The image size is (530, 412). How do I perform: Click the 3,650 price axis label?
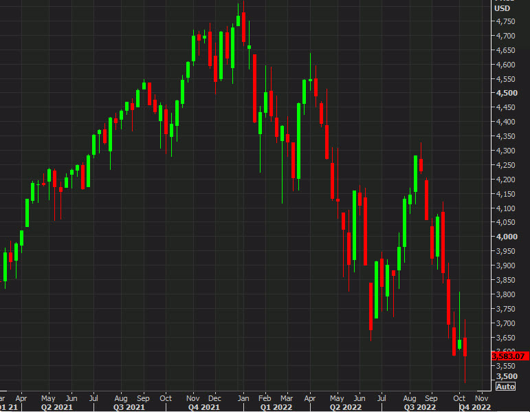click(506, 338)
